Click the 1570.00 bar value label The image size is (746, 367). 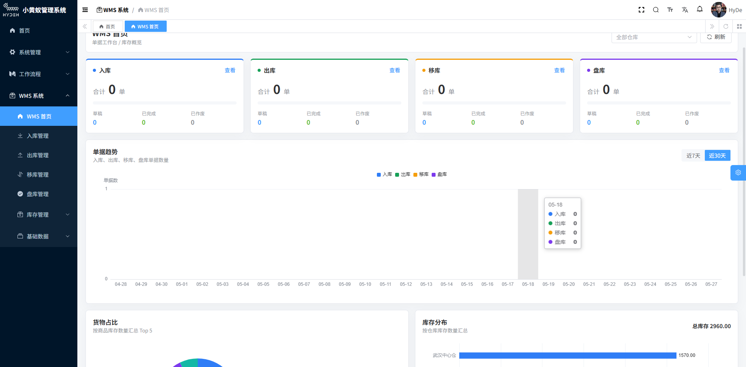click(687, 355)
